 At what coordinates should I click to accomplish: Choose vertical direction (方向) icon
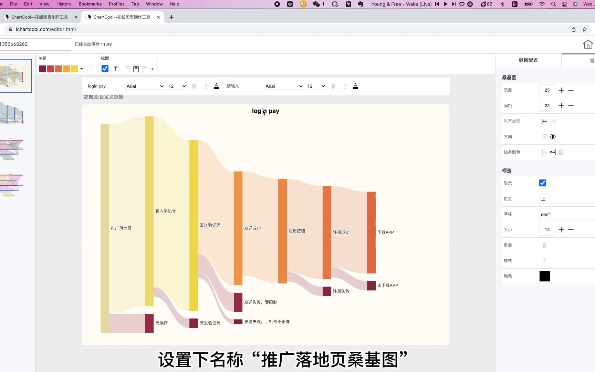[x=544, y=137]
